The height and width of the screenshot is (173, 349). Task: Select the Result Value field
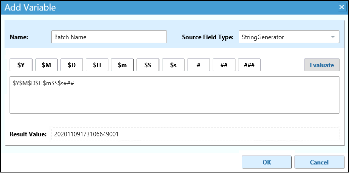point(195,134)
